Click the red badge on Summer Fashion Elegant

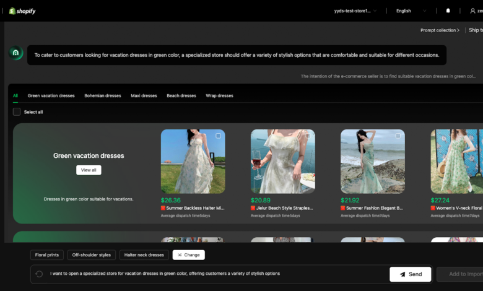[x=344, y=208]
